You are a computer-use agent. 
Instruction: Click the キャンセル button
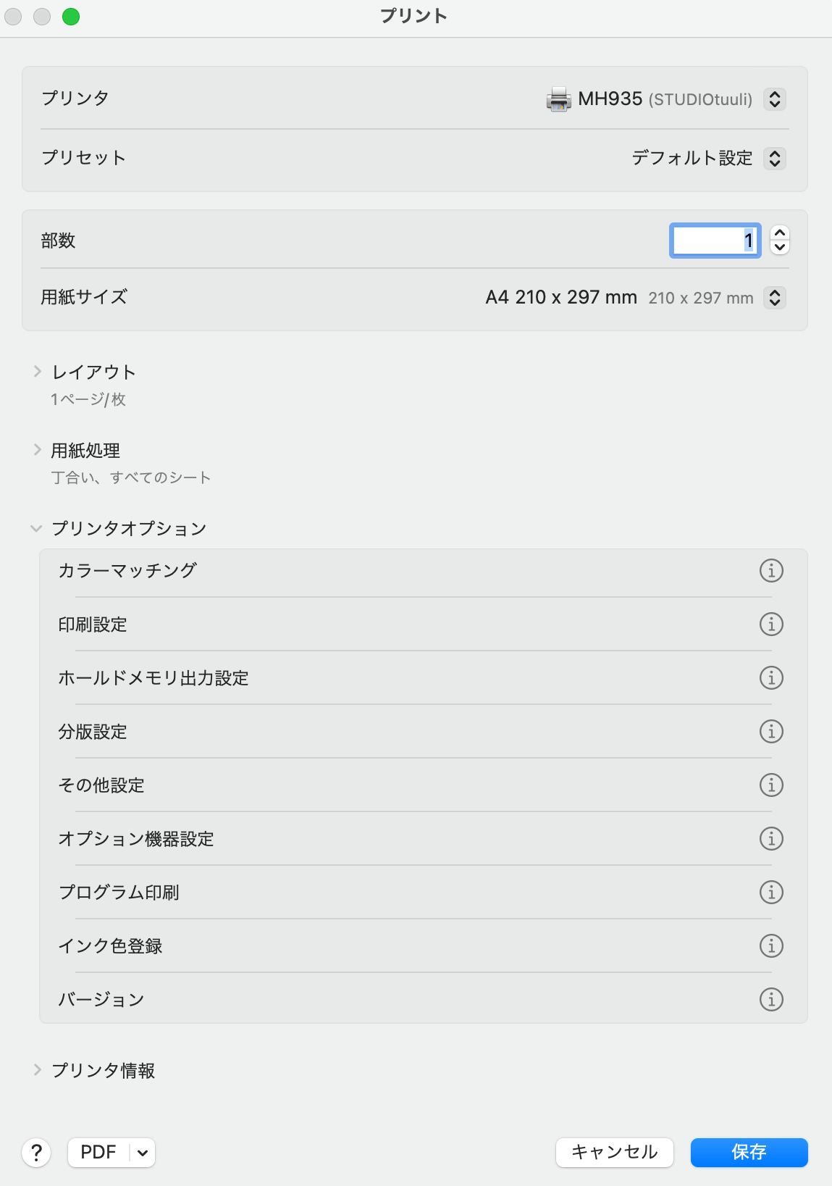[615, 1152]
